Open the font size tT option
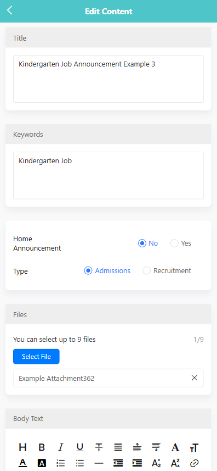The image size is (217, 471). click(194, 447)
